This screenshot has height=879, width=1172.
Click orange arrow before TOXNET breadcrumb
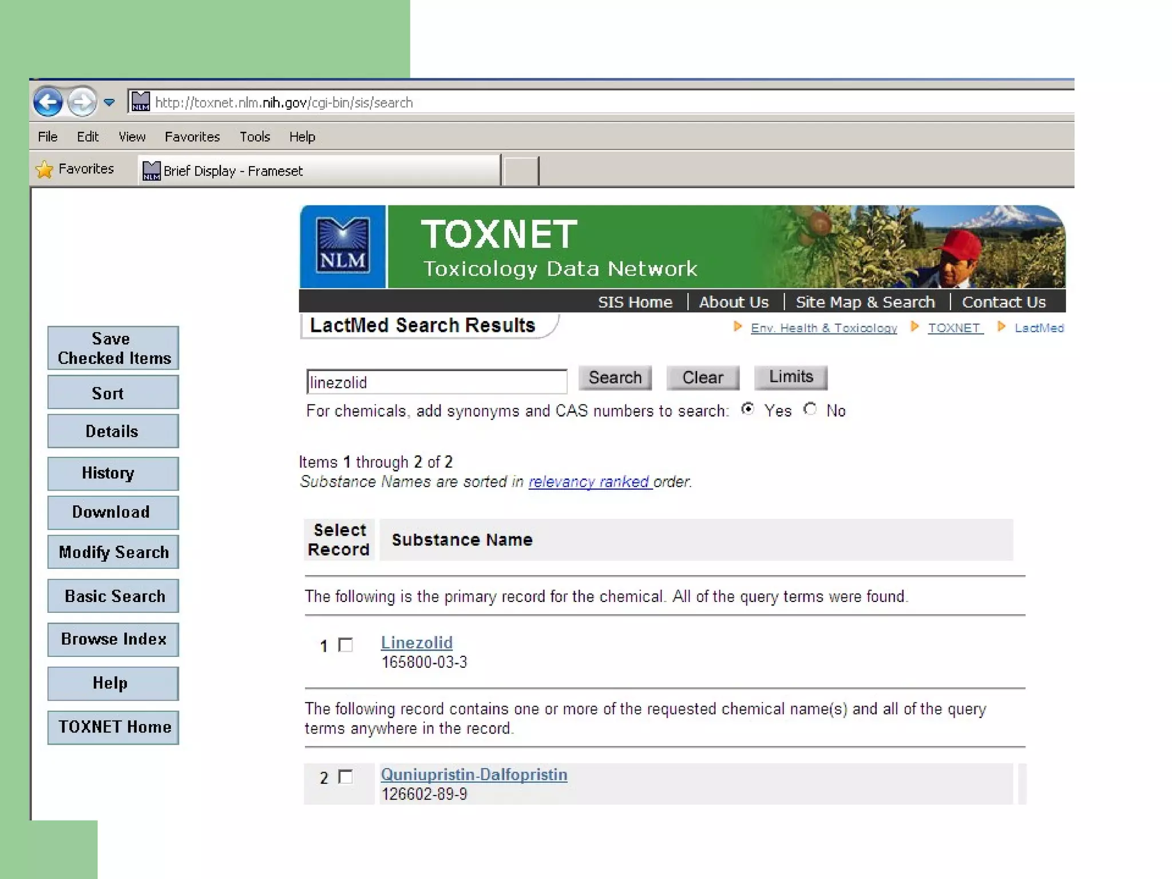click(914, 327)
